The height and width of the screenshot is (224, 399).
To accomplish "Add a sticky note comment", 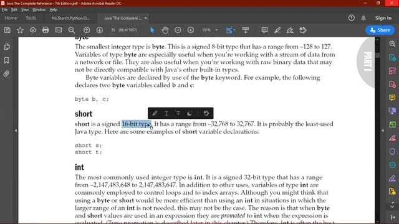I will tap(264, 30).
